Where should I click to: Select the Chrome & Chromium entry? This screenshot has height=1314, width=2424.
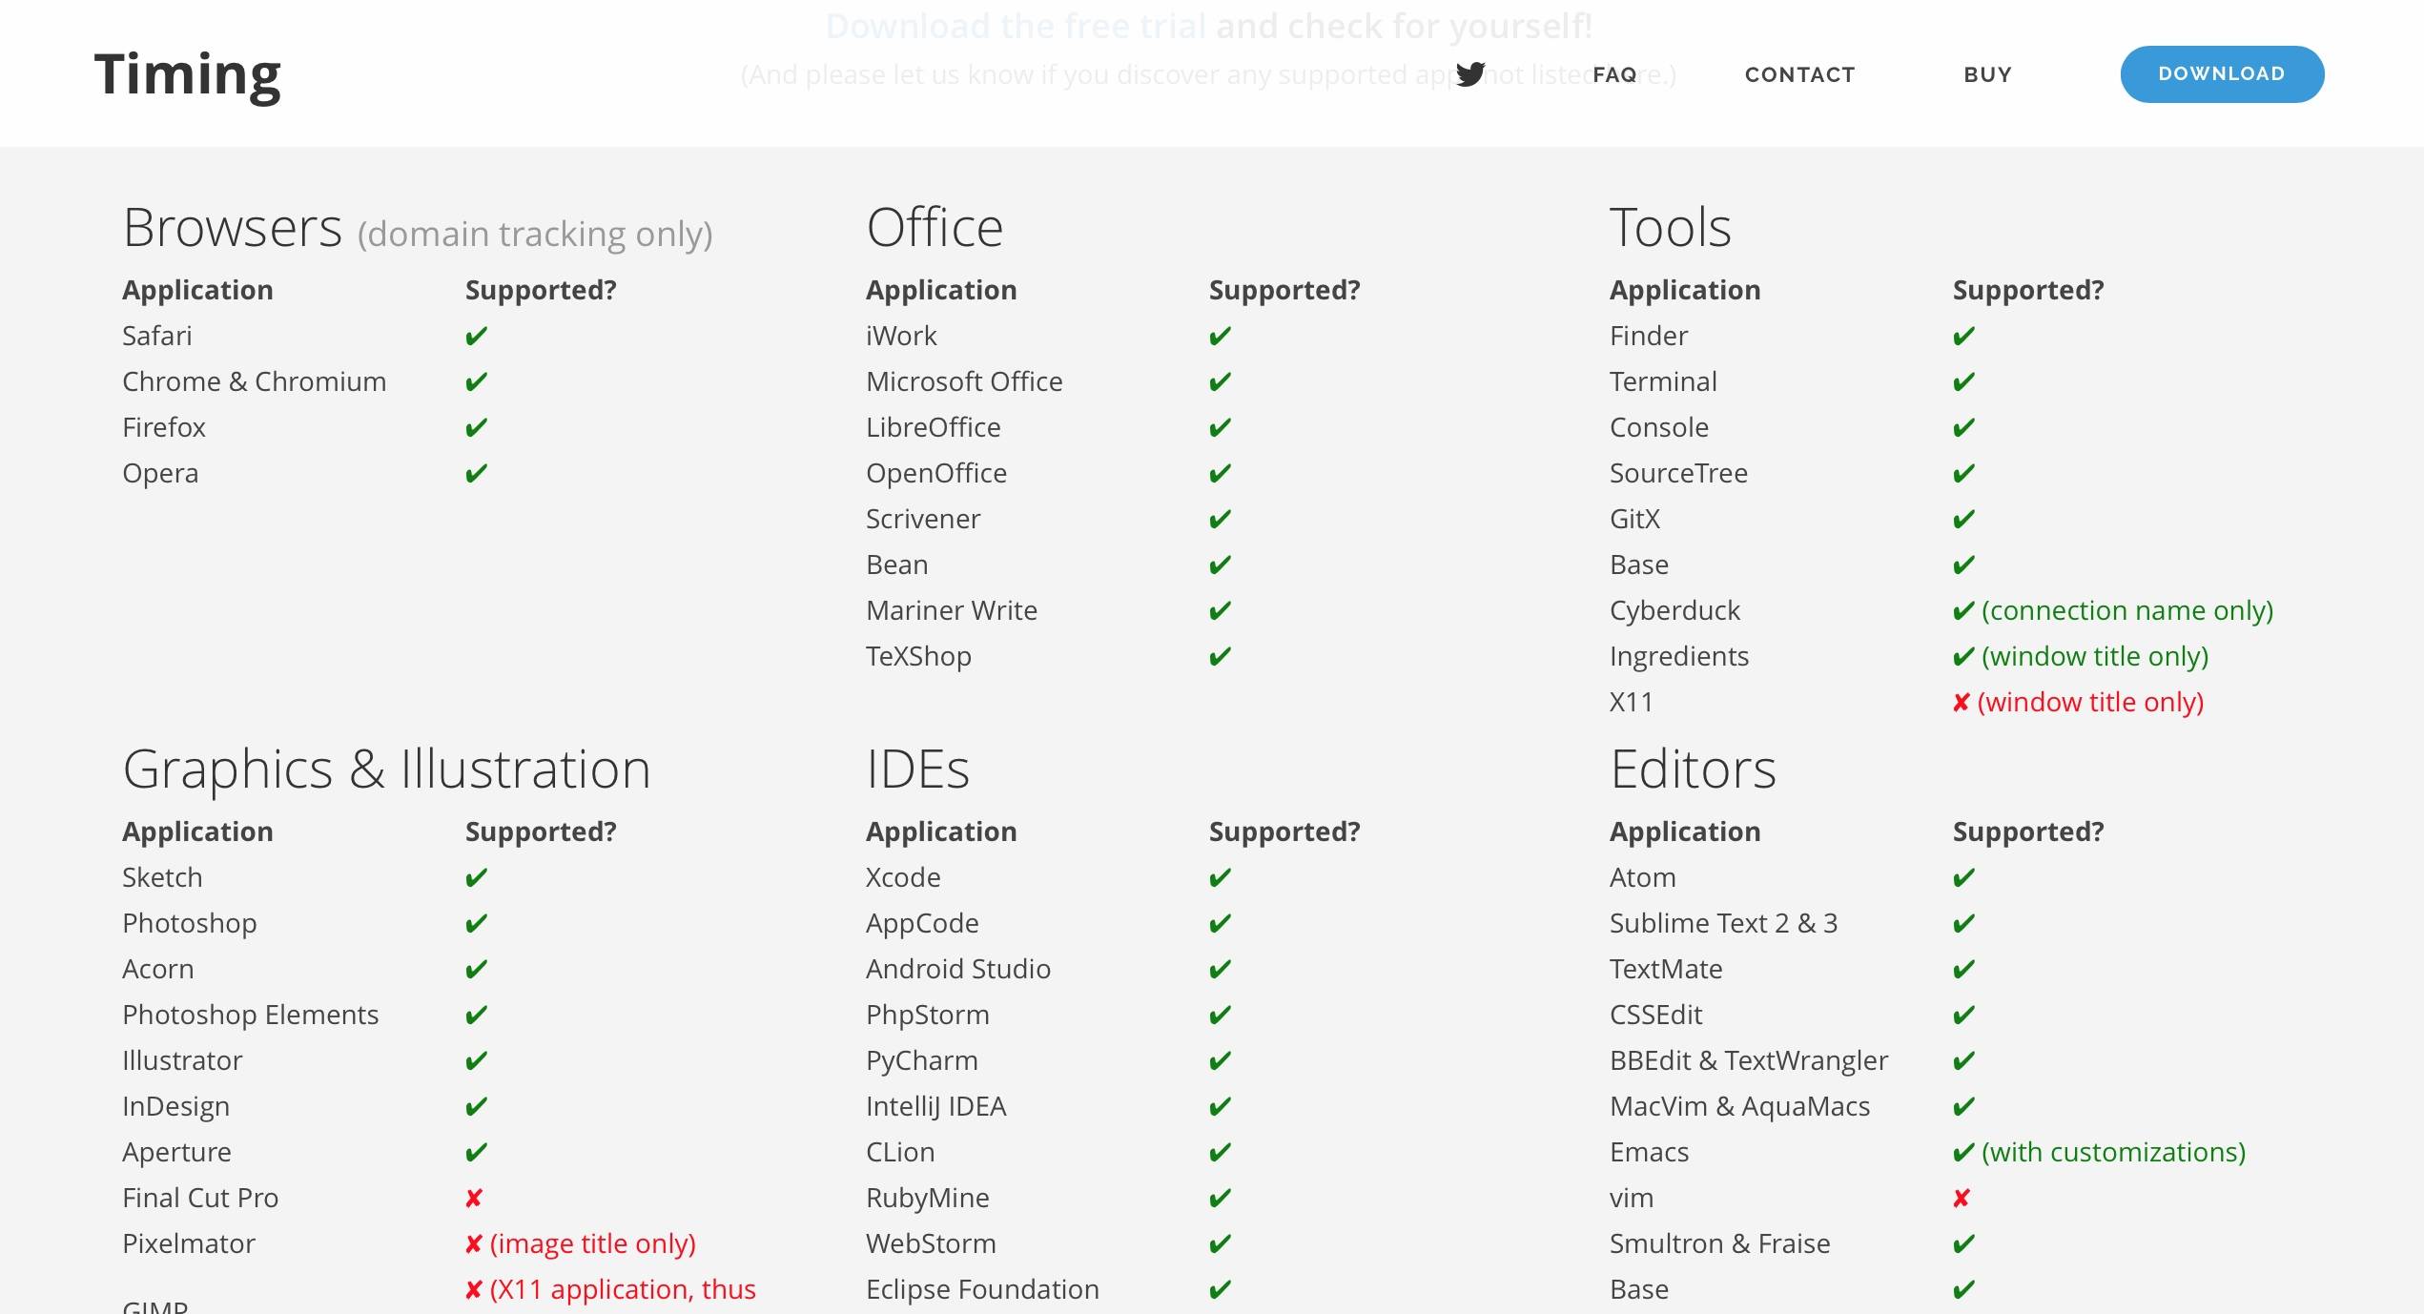254,381
